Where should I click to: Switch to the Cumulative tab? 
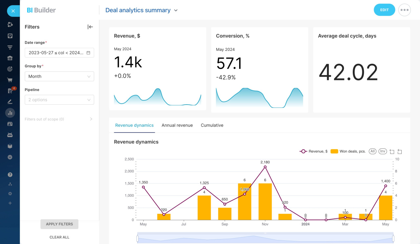click(212, 125)
